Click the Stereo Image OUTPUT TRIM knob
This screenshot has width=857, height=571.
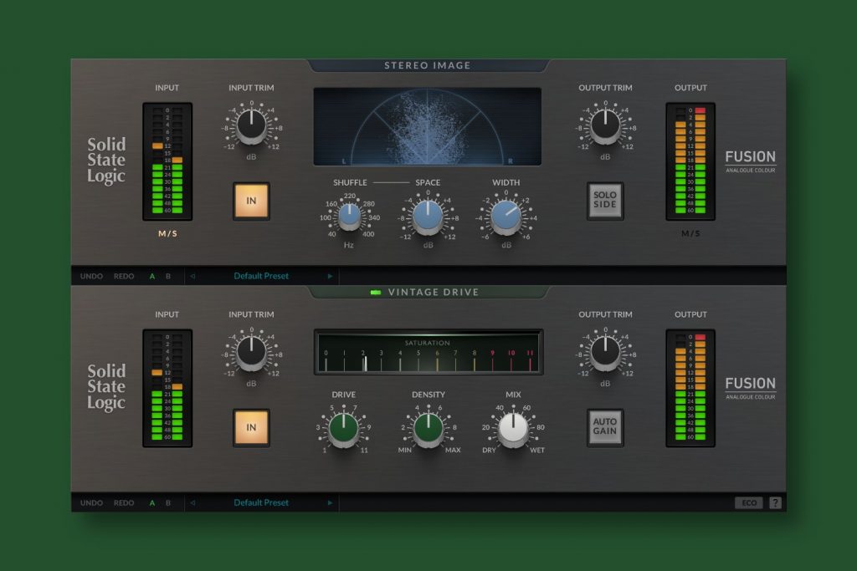[x=605, y=126]
